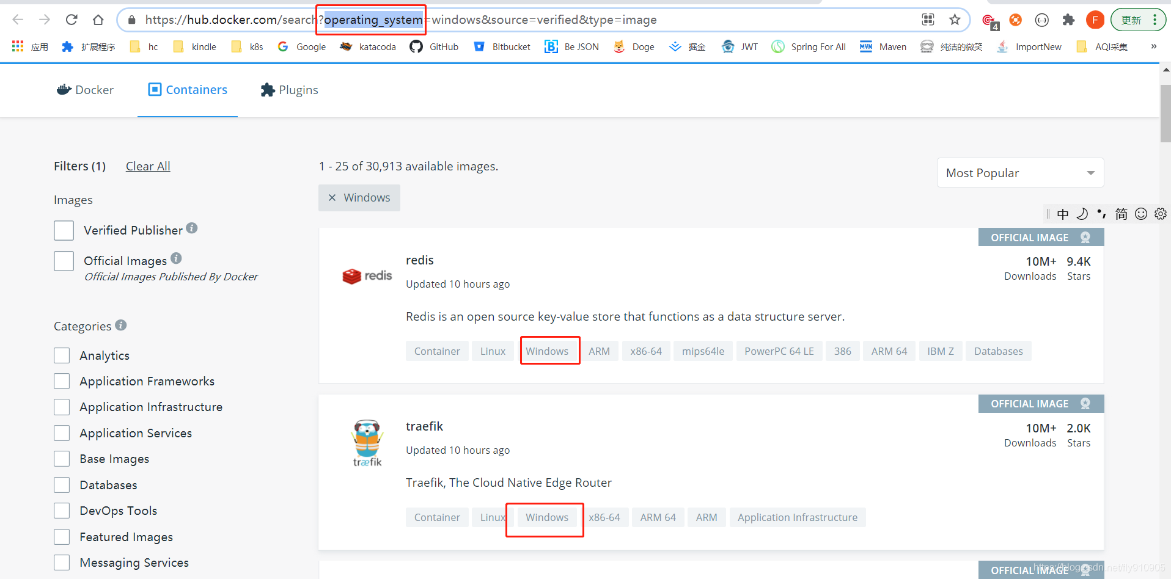Switch to the Docker tab
Screen dimensions: 1171x579
pos(85,90)
